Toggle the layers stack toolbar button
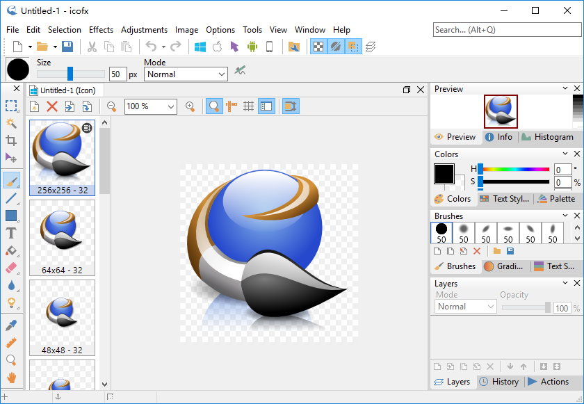 click(370, 47)
